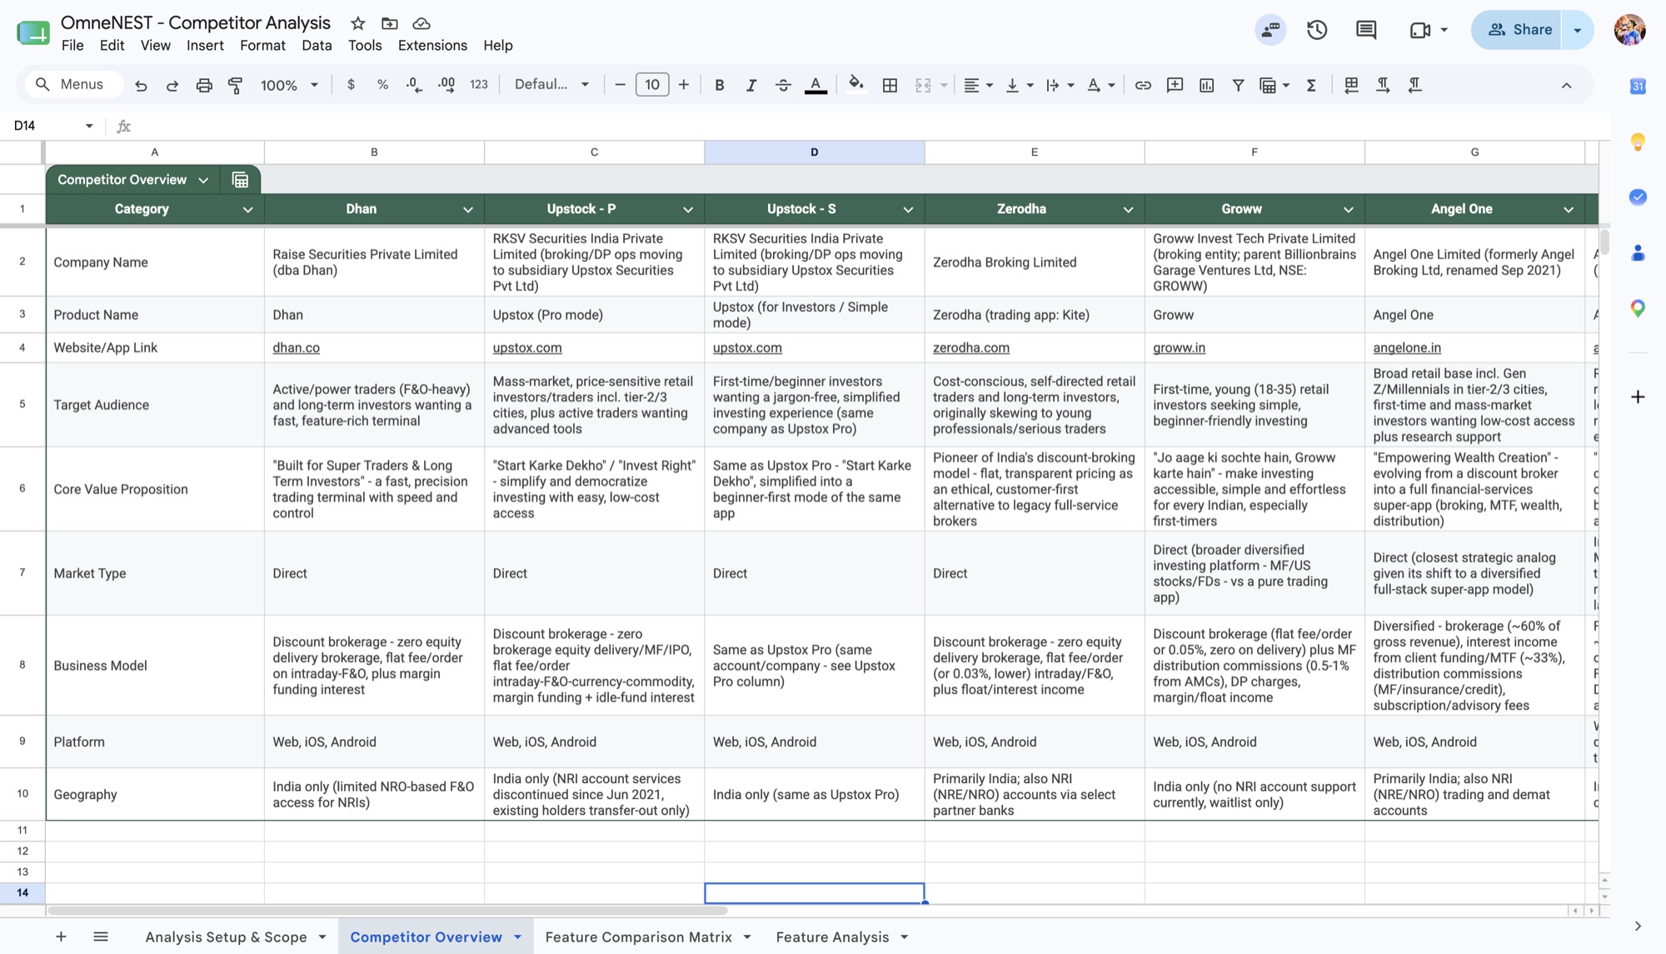Open the fill color picker
The height and width of the screenshot is (954, 1666).
(855, 85)
